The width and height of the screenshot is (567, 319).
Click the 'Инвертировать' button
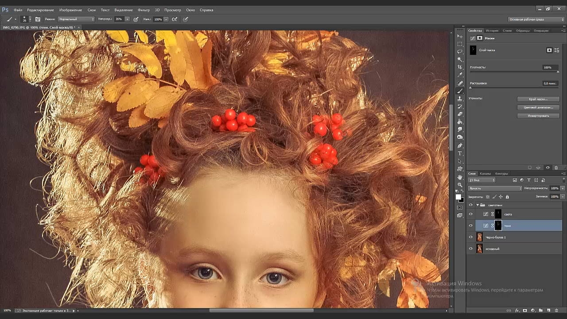538,116
